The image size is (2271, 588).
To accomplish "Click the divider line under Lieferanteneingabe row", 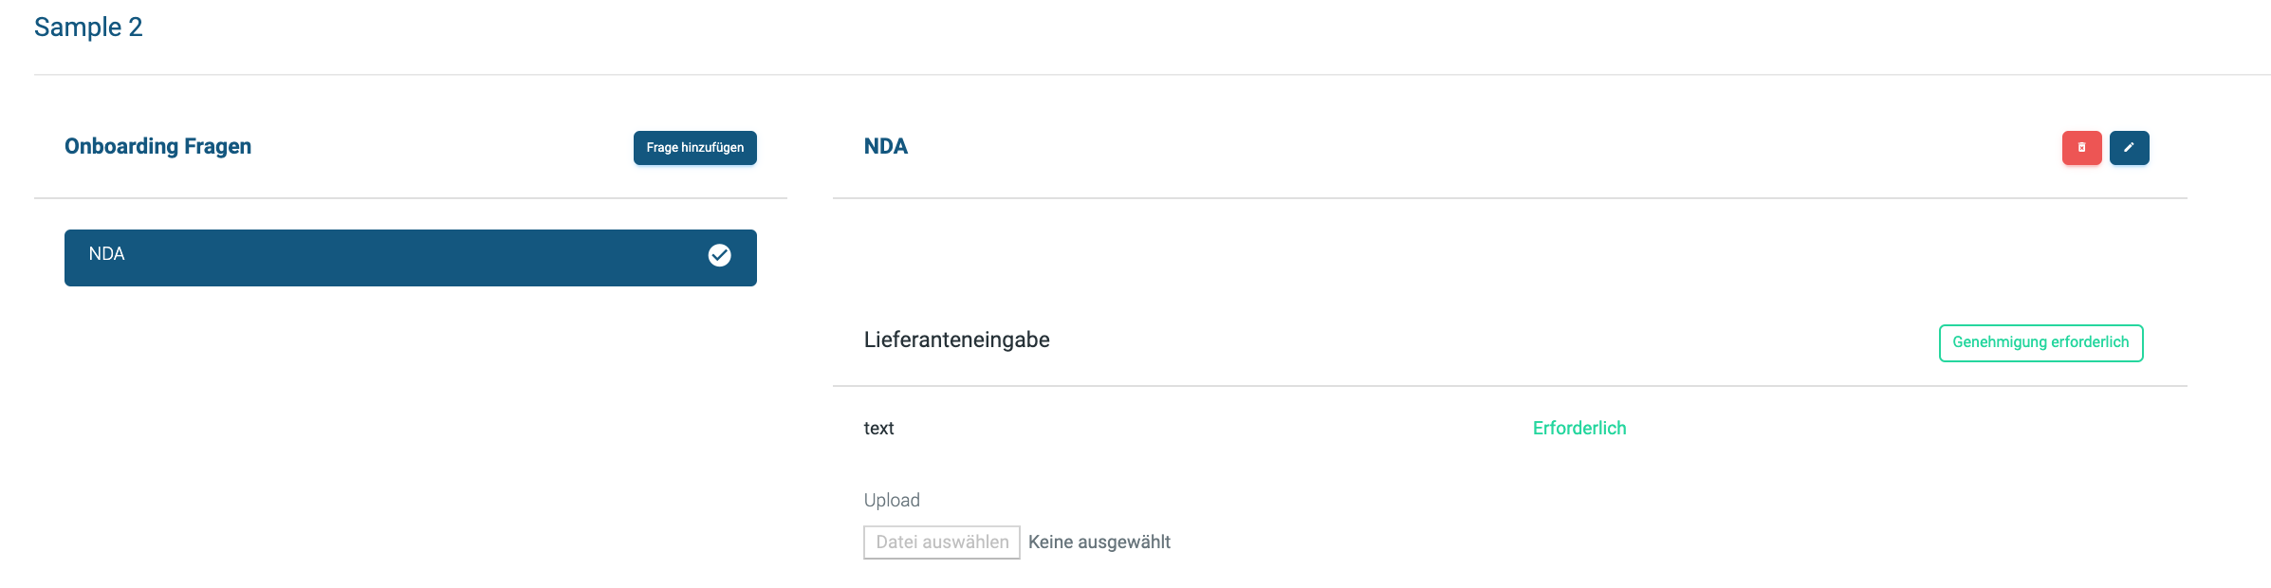I will 1510,386.
